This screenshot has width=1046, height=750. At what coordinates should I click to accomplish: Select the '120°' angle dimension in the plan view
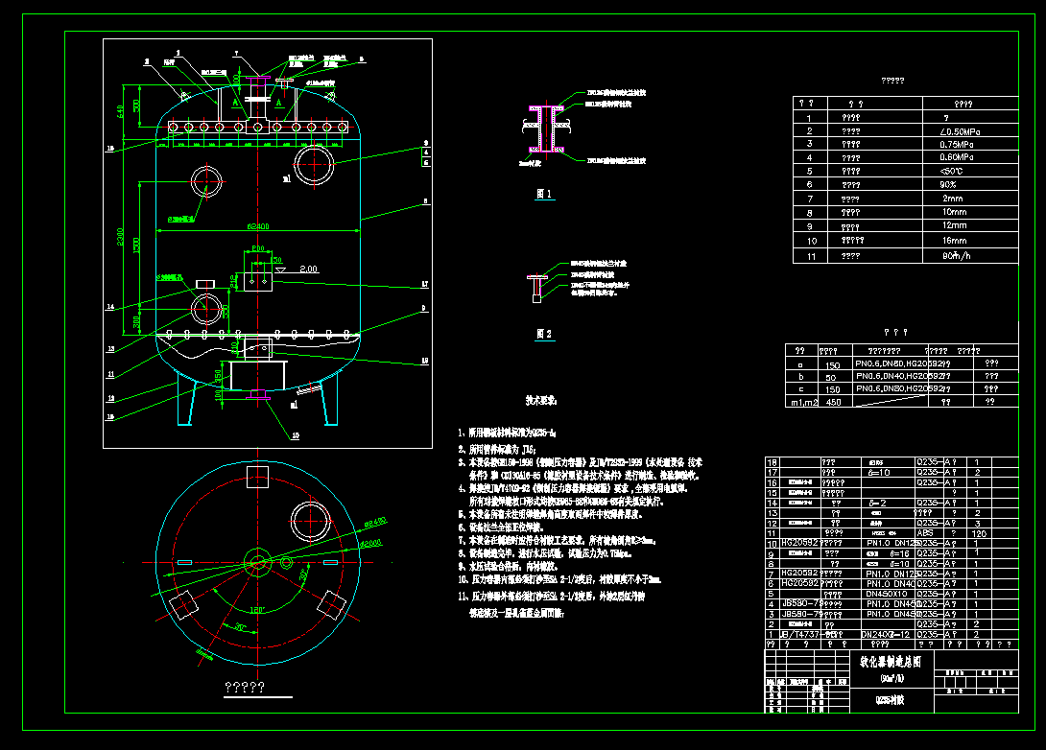(257, 610)
